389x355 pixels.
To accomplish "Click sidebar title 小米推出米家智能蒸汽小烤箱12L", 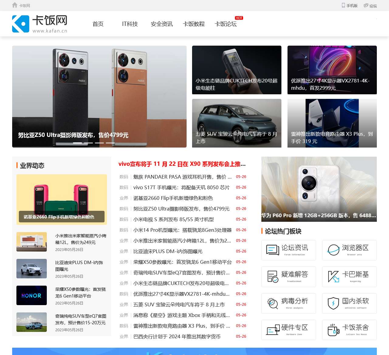I will coord(81,239).
